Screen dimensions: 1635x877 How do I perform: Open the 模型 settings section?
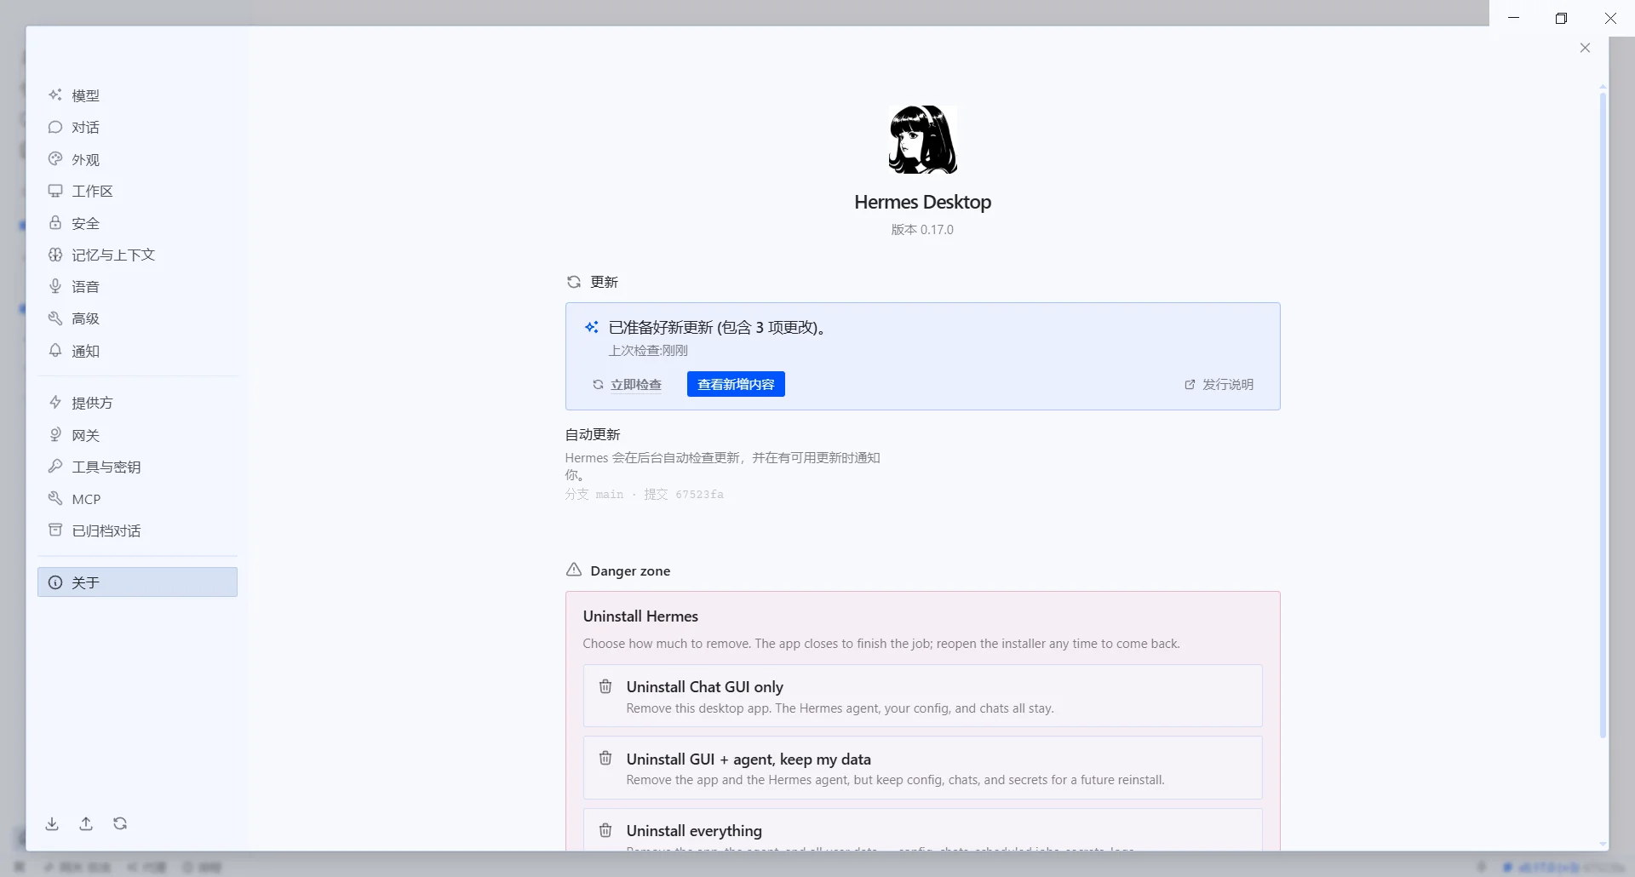pyautogui.click(x=137, y=95)
